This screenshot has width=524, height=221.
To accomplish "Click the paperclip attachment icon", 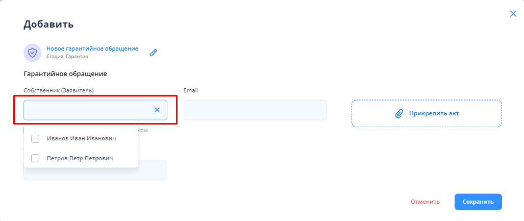I will pos(400,113).
